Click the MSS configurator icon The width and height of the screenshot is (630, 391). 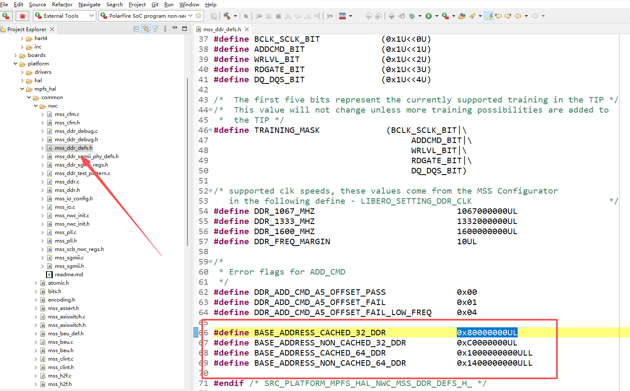click(342, 16)
